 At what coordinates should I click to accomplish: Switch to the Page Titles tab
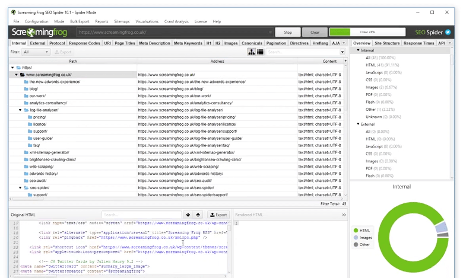[125, 43]
